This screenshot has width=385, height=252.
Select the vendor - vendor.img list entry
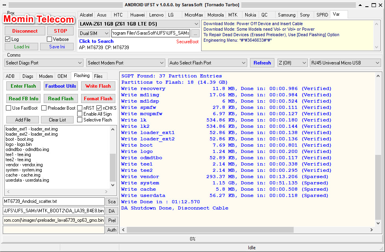24,165
